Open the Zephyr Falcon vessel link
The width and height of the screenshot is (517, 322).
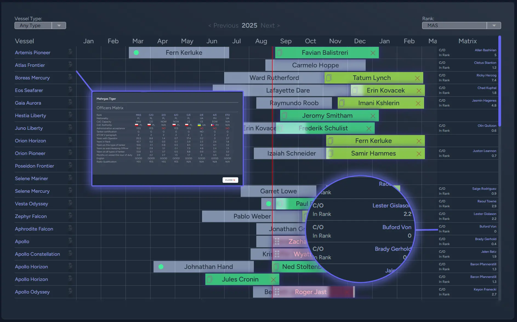[31, 216]
